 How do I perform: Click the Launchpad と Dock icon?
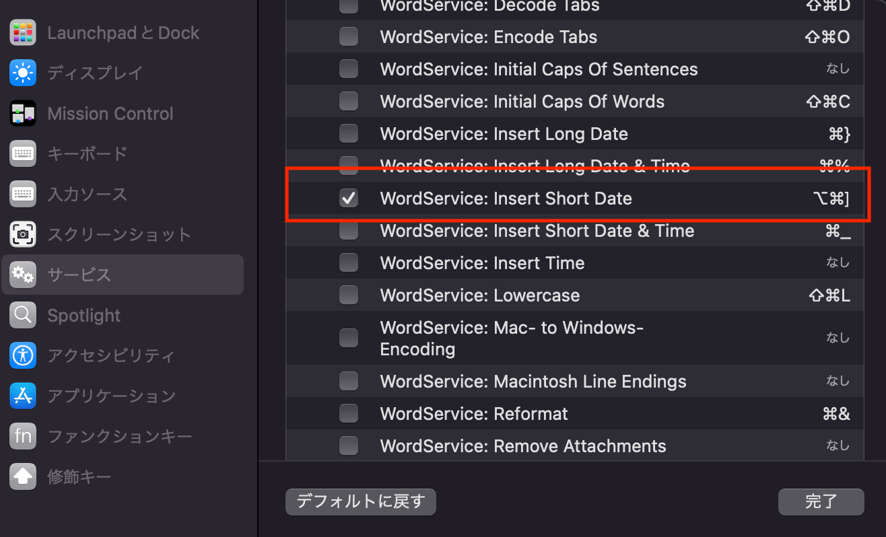tap(23, 33)
